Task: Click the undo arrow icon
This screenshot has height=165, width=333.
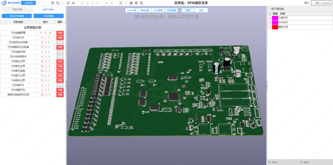Action: click(x=39, y=3)
